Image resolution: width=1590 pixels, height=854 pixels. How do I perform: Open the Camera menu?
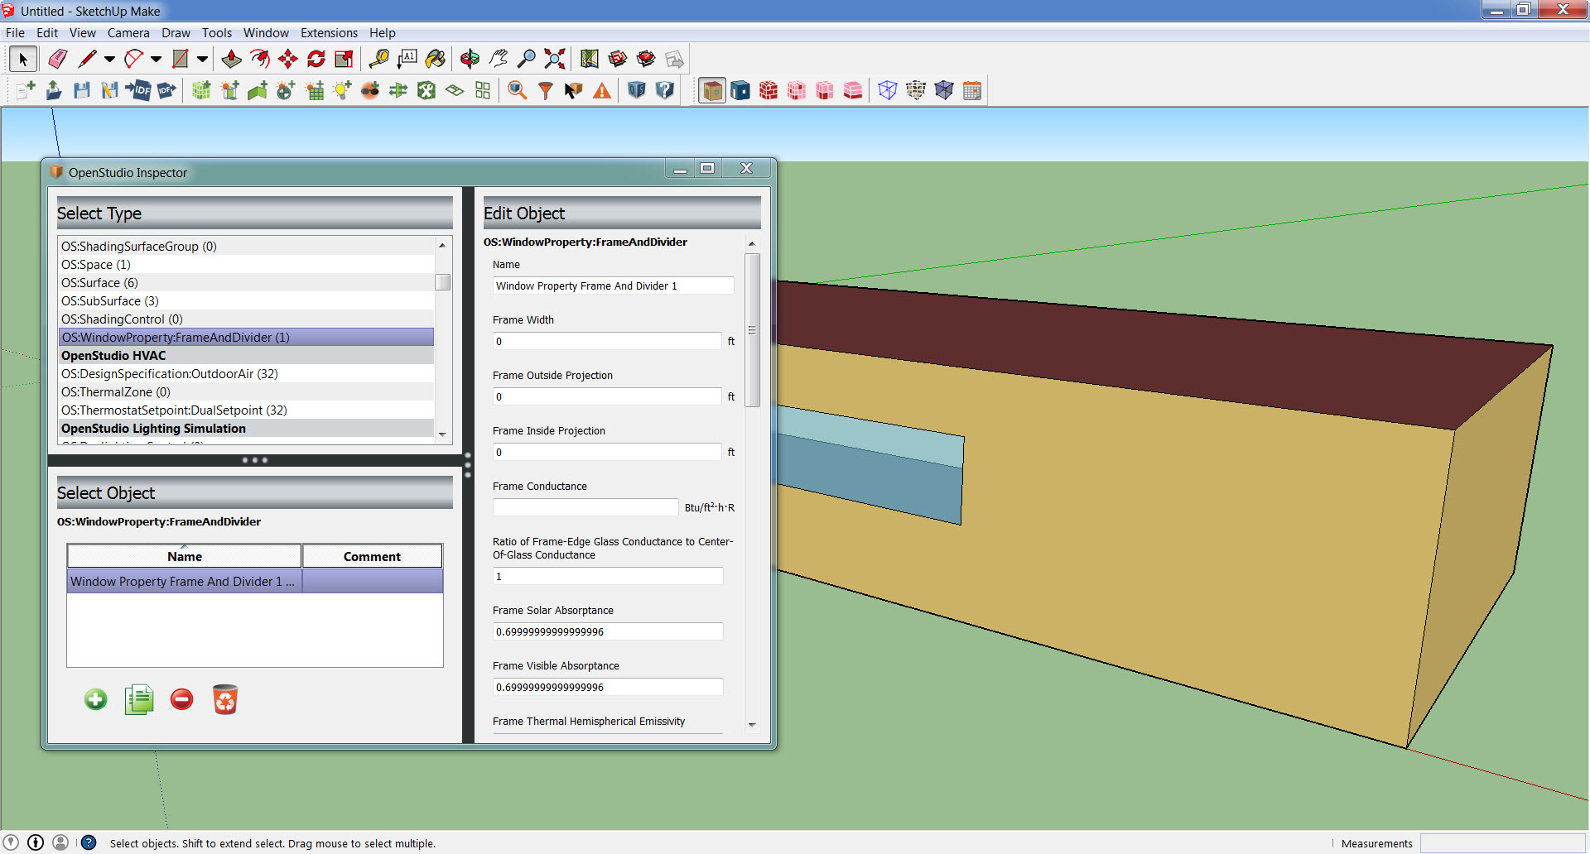coord(128,33)
